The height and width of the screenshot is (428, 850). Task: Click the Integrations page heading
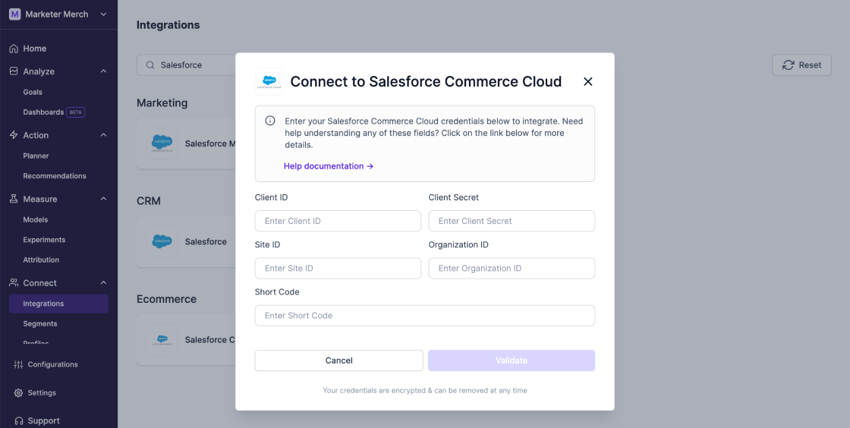coord(168,25)
